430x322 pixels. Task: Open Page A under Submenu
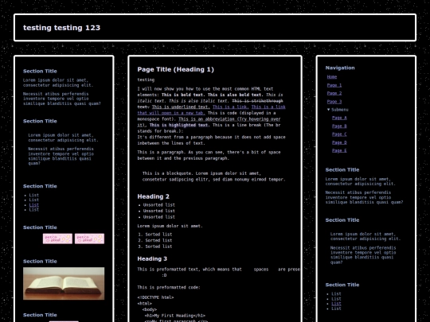(x=339, y=118)
